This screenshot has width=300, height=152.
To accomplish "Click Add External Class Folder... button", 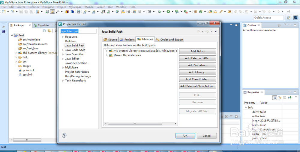I will tap(197, 86).
